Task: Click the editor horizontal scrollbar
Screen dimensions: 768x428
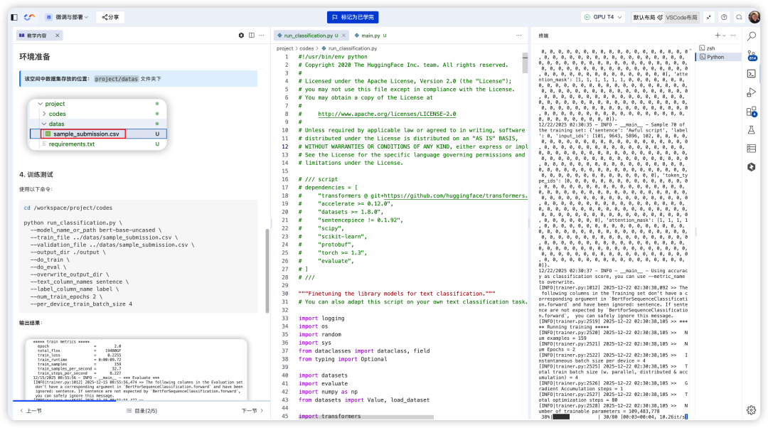Action: coord(366,417)
